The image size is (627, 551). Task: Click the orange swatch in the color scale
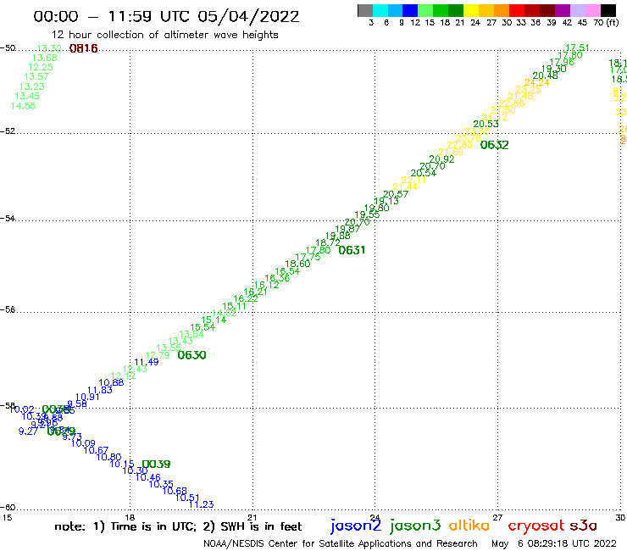502,10
